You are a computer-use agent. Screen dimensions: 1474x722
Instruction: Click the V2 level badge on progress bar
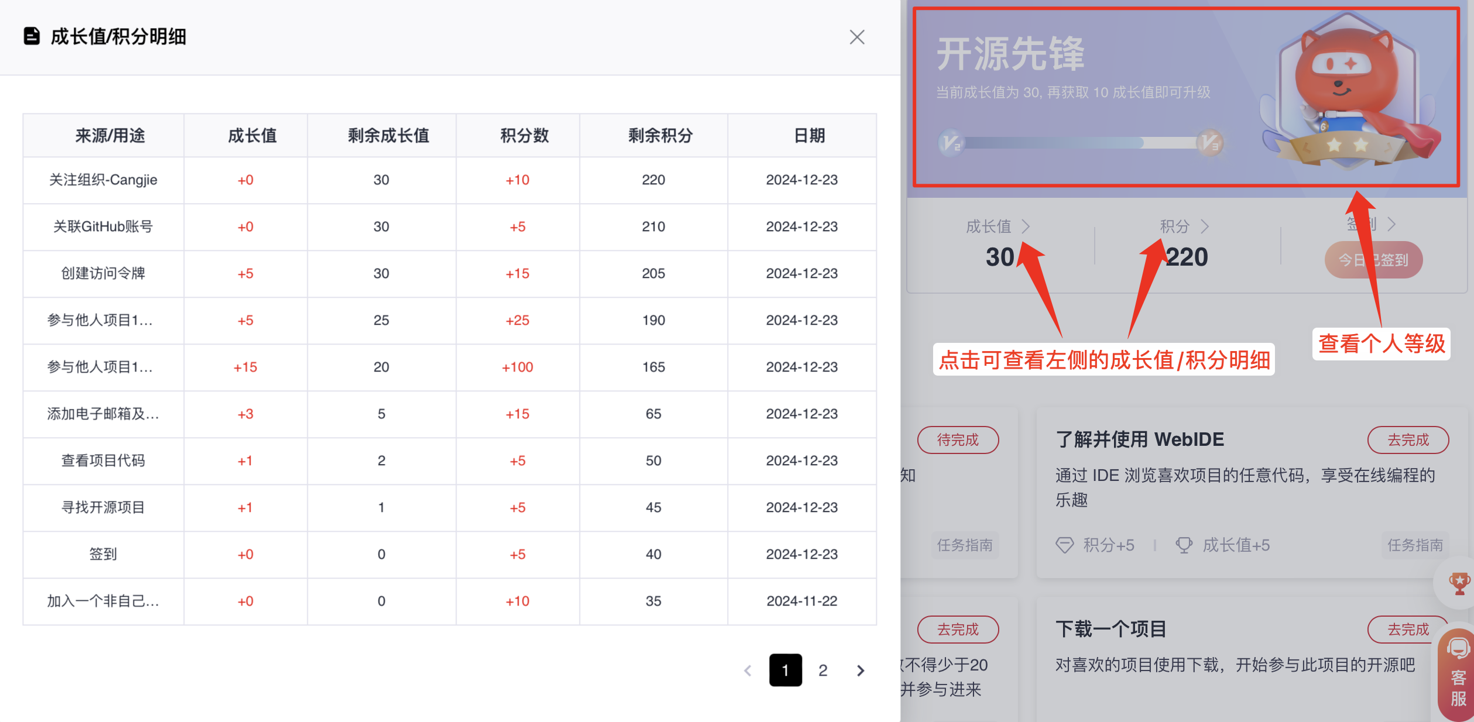click(x=951, y=143)
